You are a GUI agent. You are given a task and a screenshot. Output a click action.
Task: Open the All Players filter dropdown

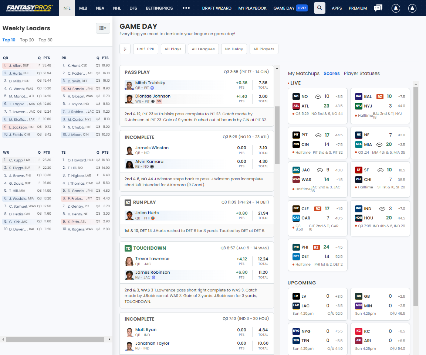pyautogui.click(x=264, y=49)
